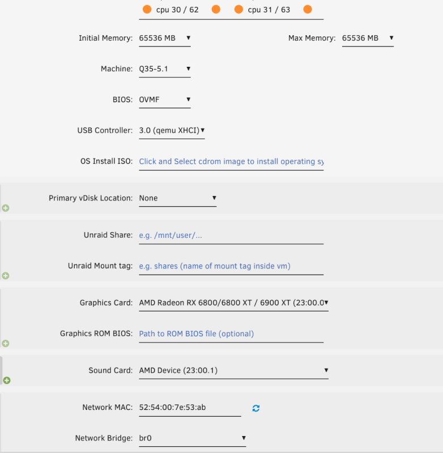Expand the Network Bridge dropdown

click(193, 438)
